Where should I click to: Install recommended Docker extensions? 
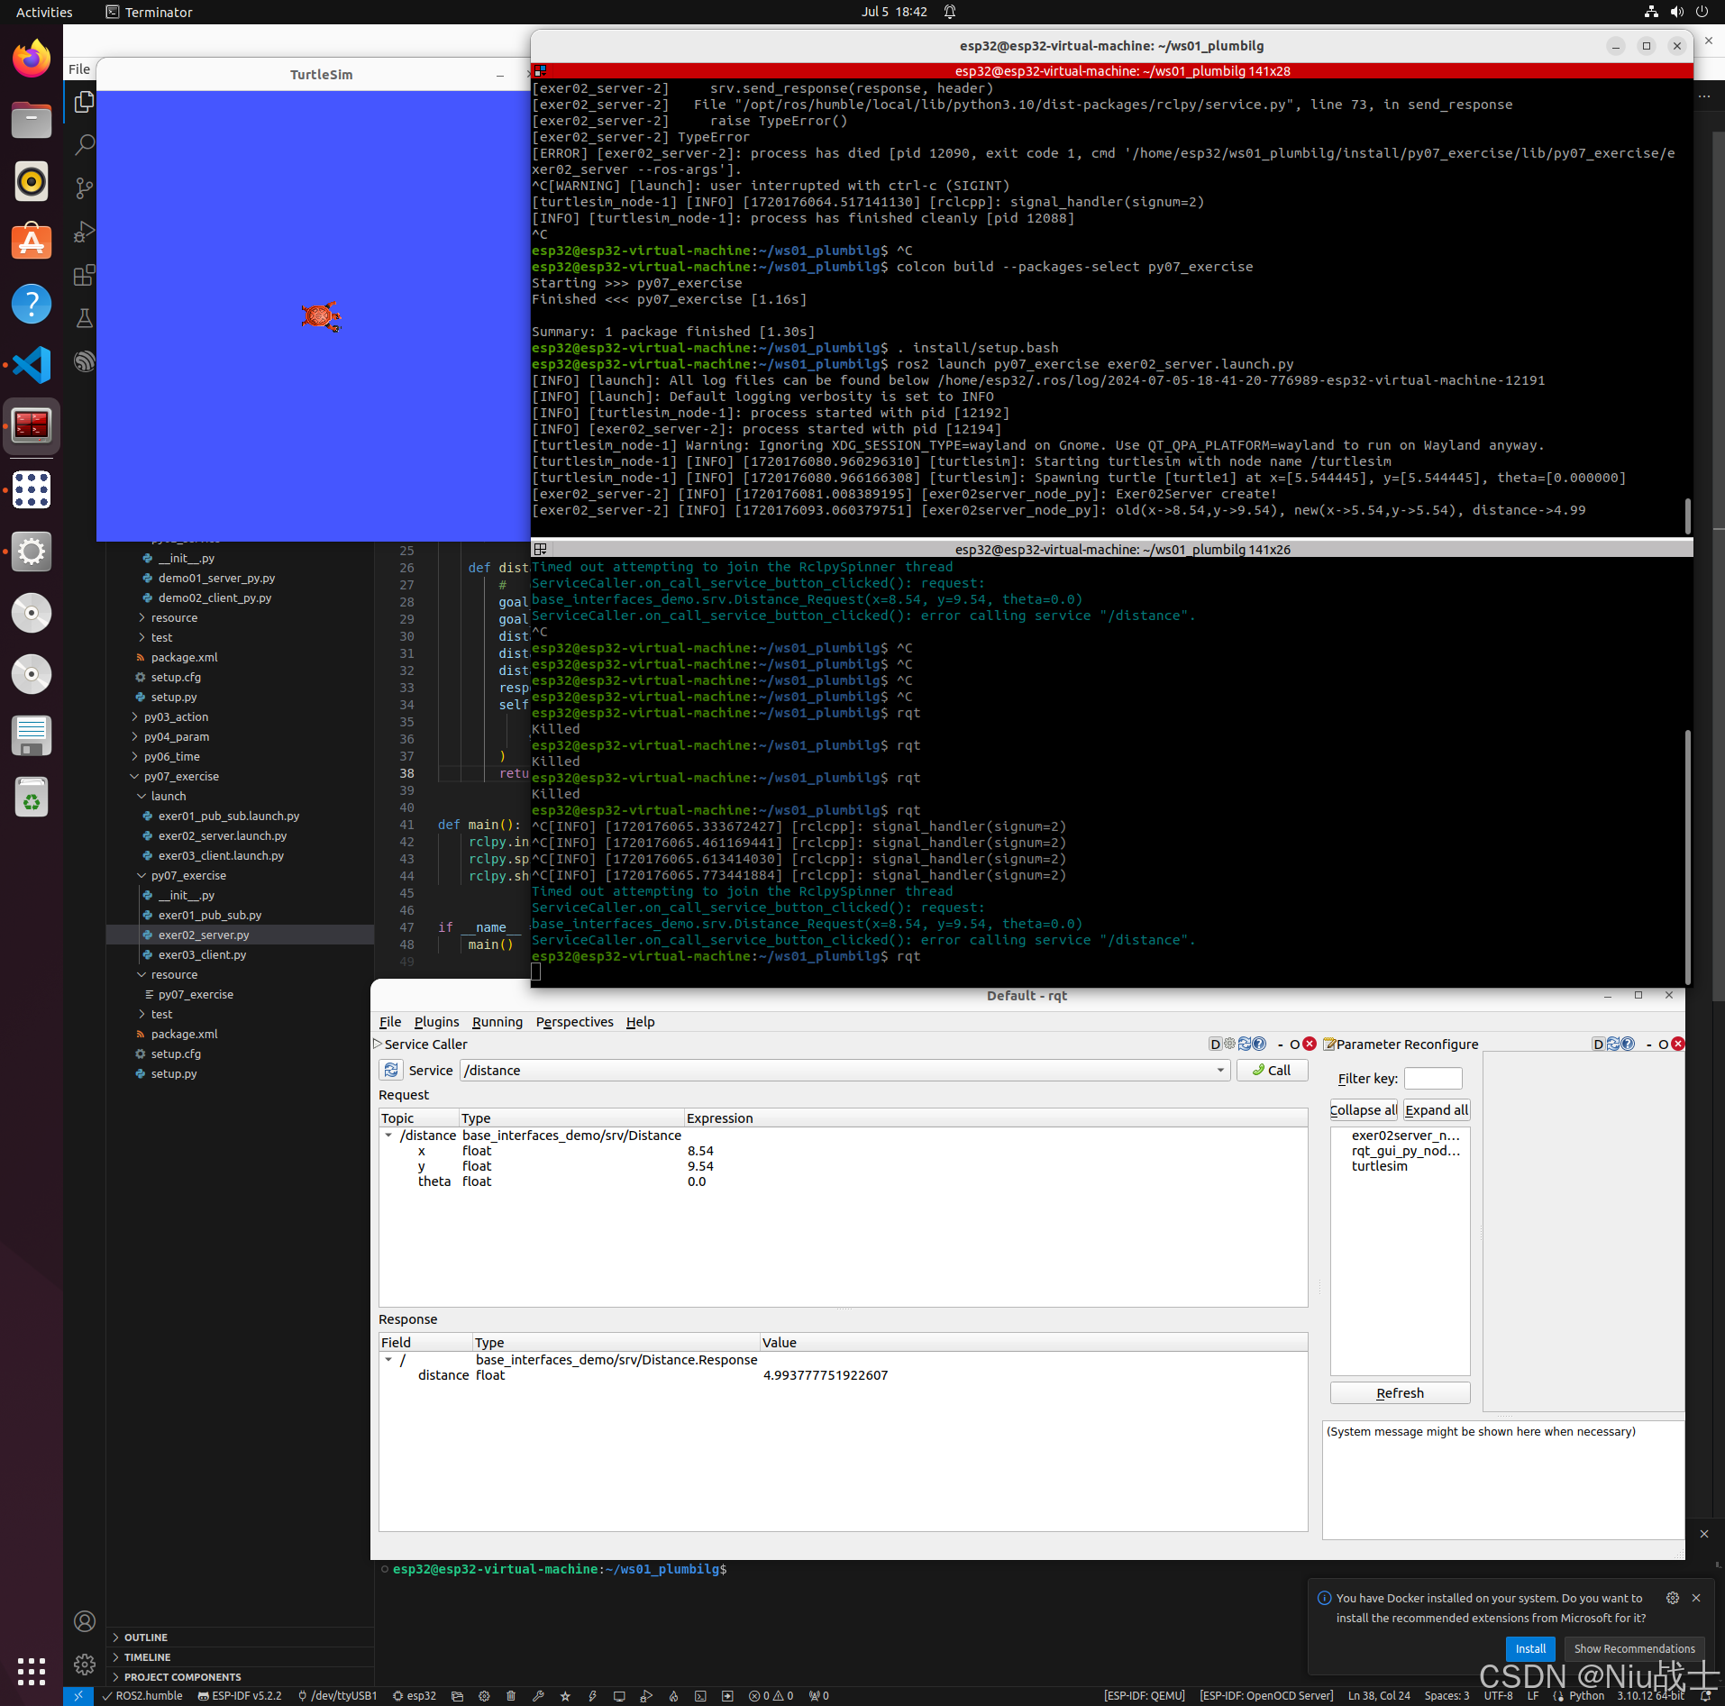[x=1530, y=1648]
